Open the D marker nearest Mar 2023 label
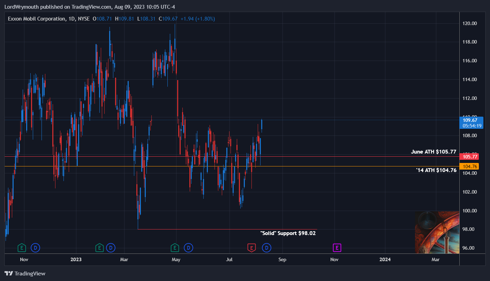 click(111, 248)
